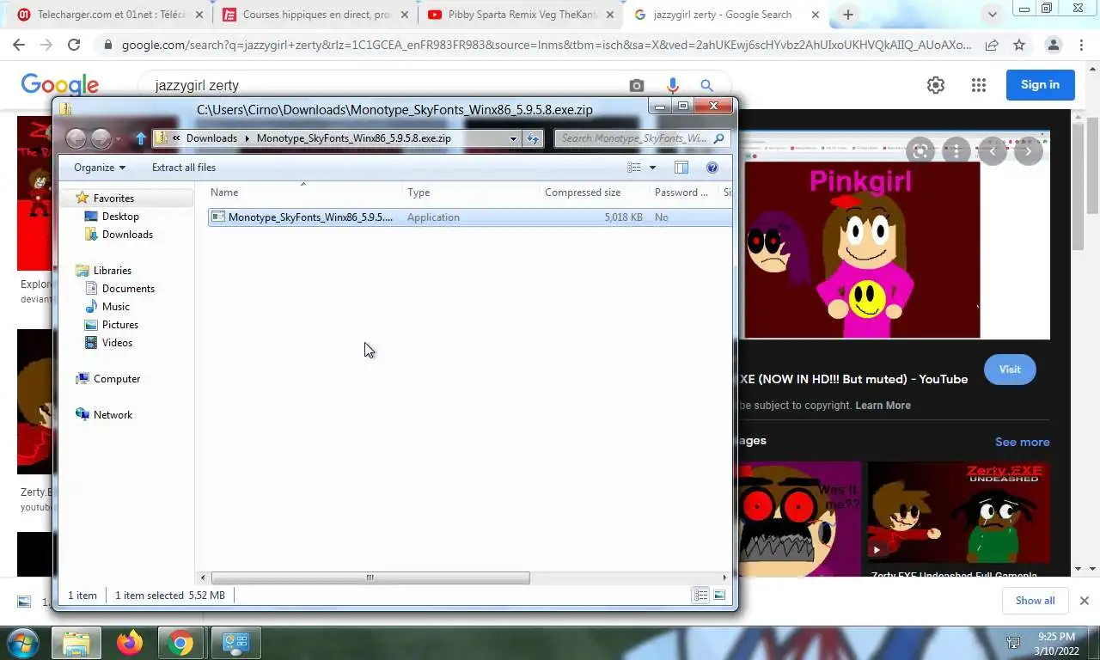The height and width of the screenshot is (660, 1100).
Task: Open the Organize dropdown menu
Action: (100, 168)
